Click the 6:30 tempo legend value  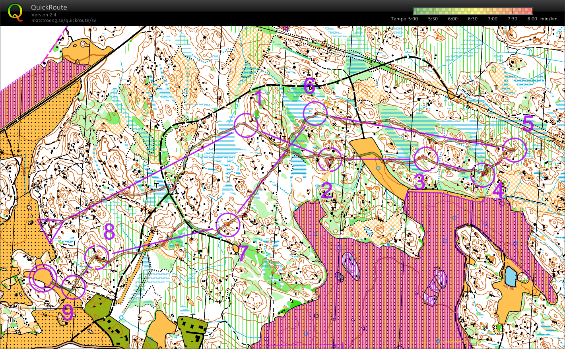point(473,19)
